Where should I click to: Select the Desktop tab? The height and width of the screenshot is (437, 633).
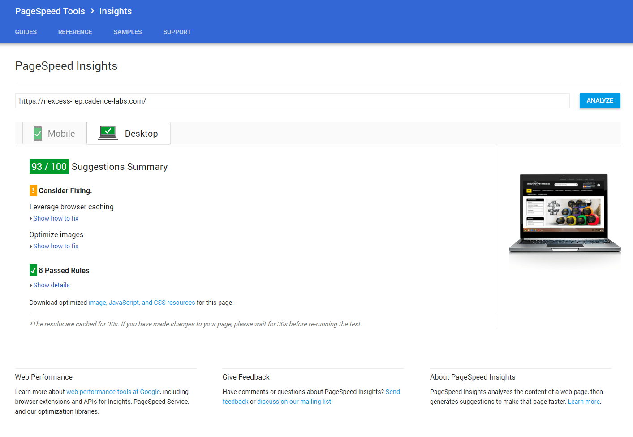(x=128, y=134)
